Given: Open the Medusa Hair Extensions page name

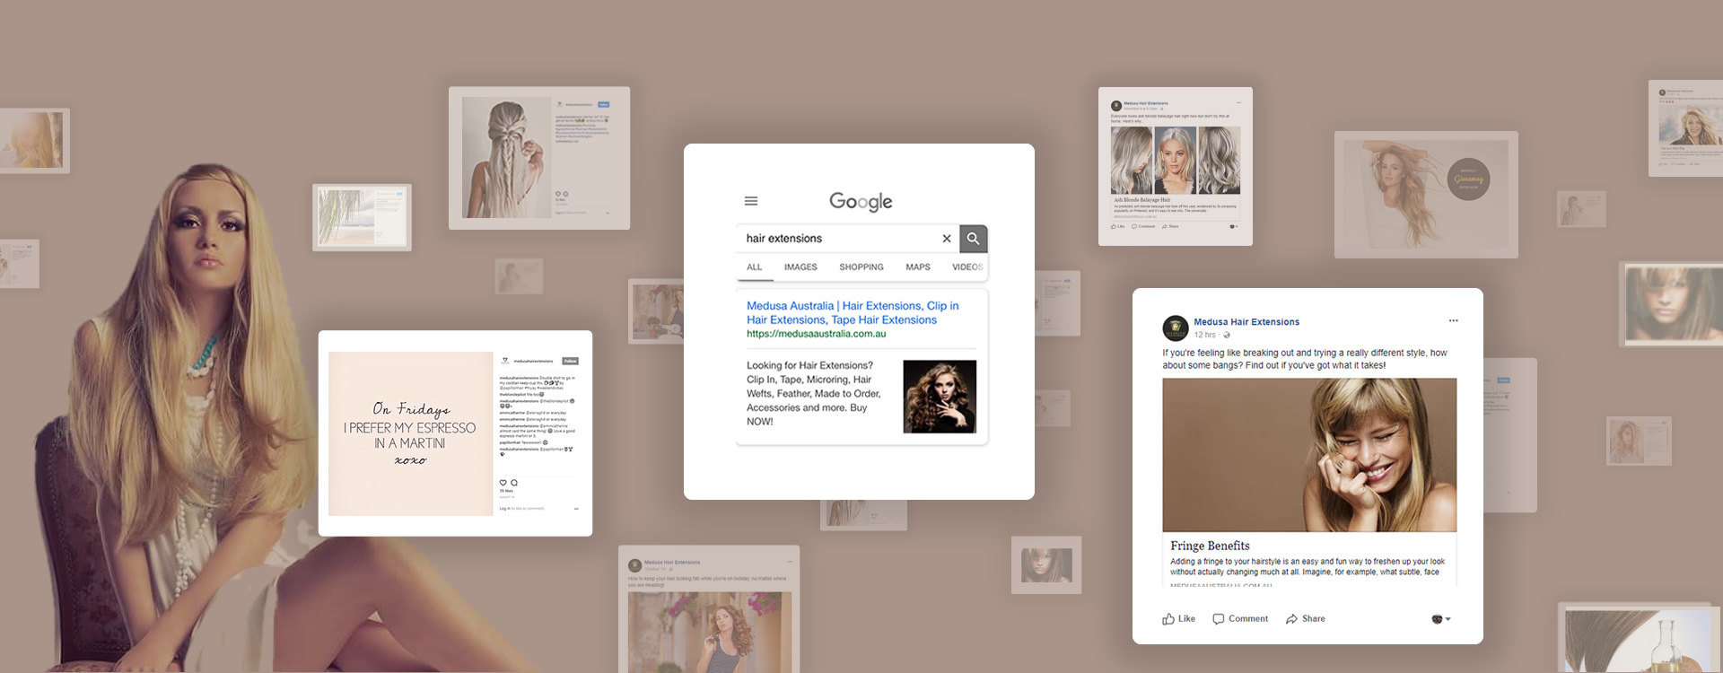Looking at the screenshot, I should click(x=1246, y=322).
